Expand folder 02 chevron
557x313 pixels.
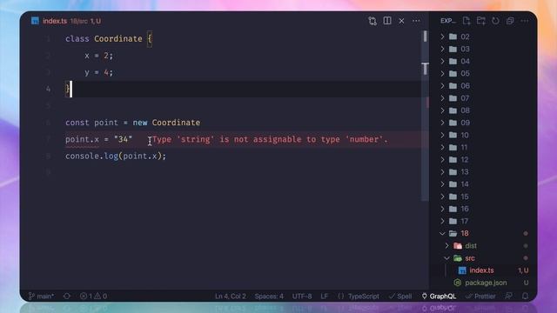pos(443,37)
